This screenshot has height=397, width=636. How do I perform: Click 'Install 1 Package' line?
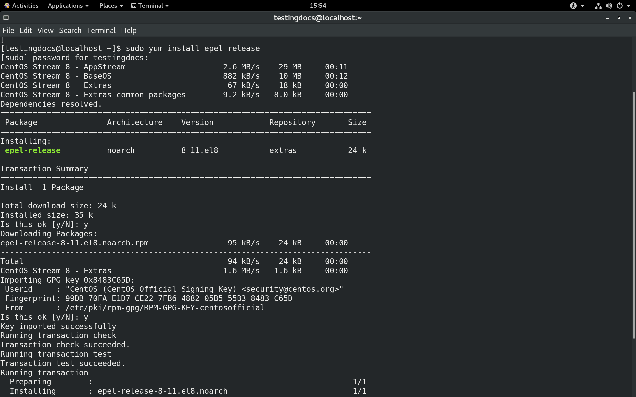[42, 187]
